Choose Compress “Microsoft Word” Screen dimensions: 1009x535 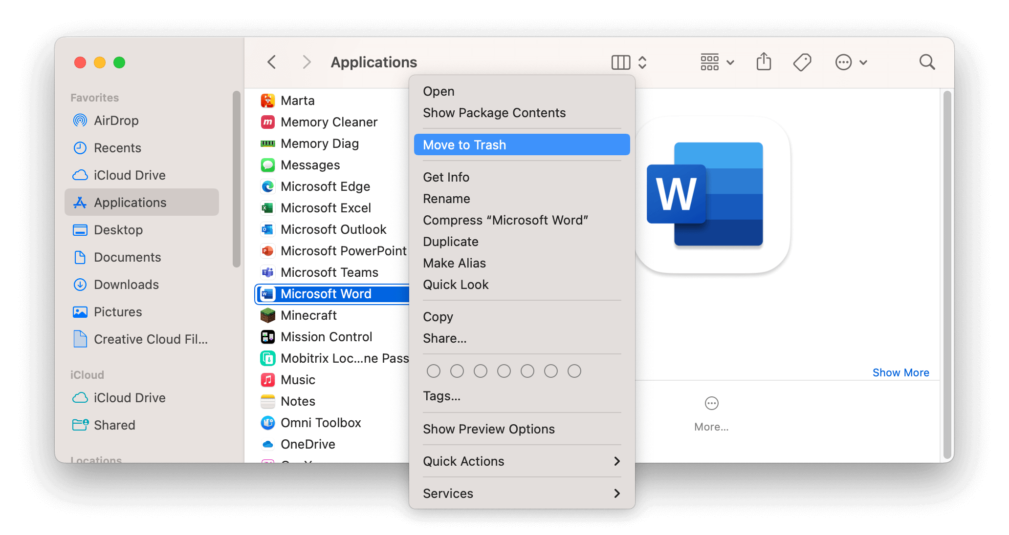tap(522, 220)
